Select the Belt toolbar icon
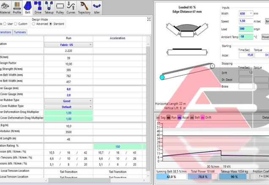 27,7
